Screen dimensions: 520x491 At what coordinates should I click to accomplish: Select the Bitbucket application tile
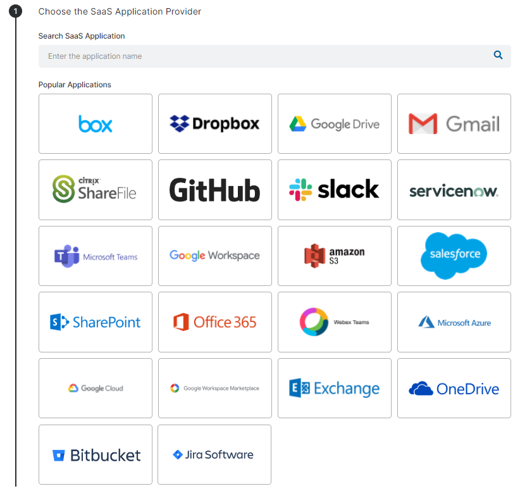tap(96, 454)
